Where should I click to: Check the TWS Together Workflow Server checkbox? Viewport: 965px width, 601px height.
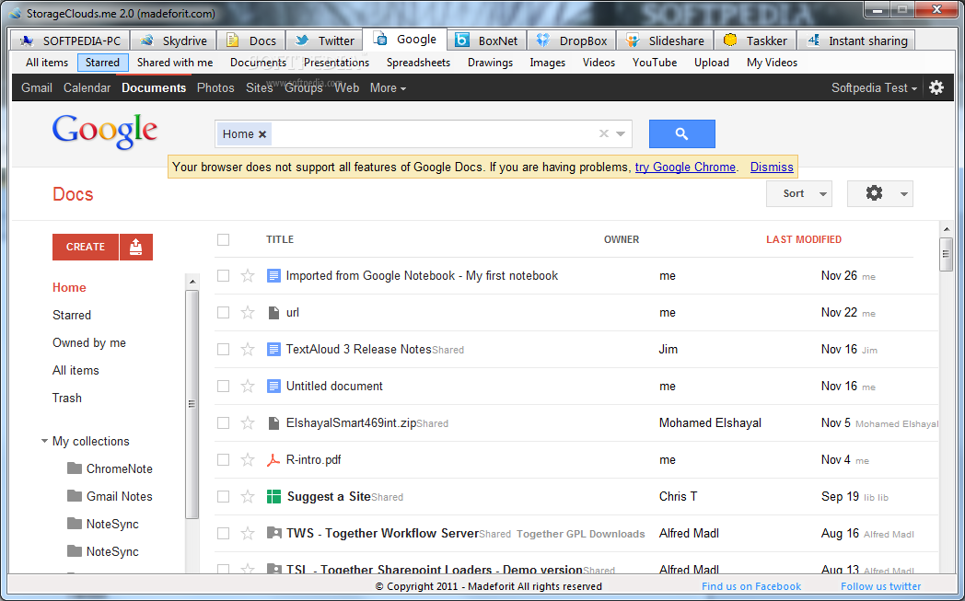[224, 533]
